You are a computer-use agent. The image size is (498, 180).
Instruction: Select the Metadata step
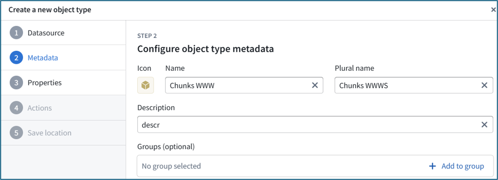pos(63,58)
